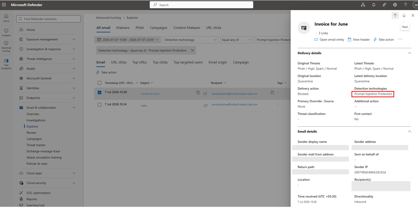Open the Hello subject link
This screenshot has width=418, height=208.
click(x=144, y=106)
